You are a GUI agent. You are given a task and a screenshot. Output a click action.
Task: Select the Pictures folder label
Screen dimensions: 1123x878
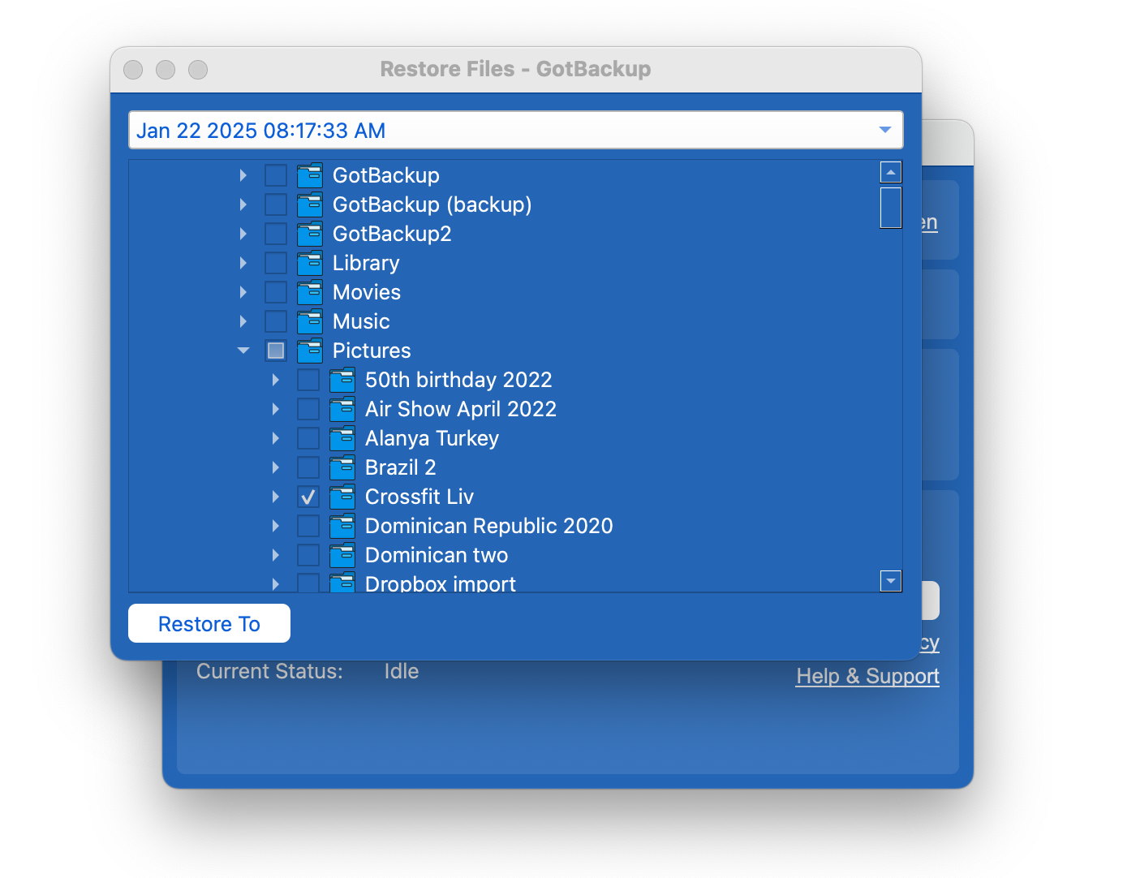coord(372,351)
